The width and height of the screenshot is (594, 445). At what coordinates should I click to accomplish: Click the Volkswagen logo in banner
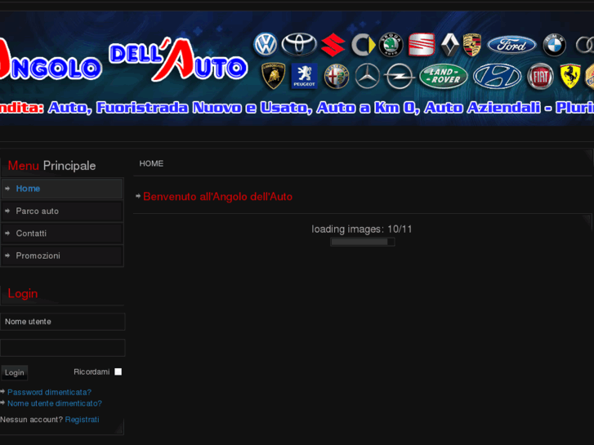point(266,45)
